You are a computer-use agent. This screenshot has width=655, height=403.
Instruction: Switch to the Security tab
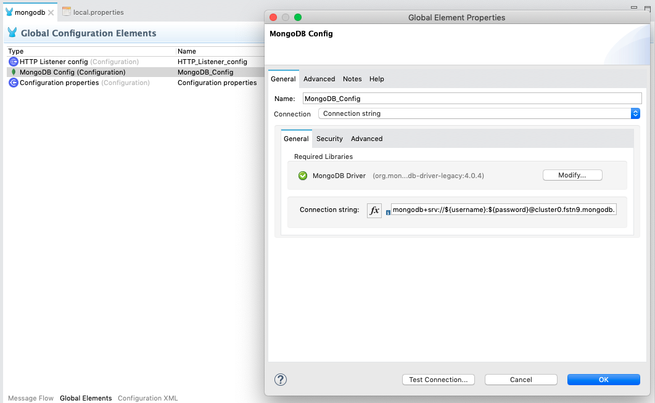(329, 139)
